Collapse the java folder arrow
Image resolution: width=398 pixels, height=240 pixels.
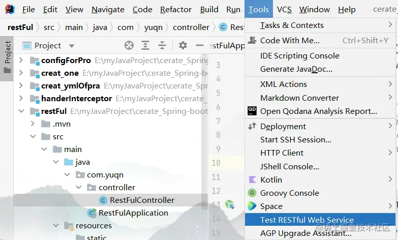56,162
